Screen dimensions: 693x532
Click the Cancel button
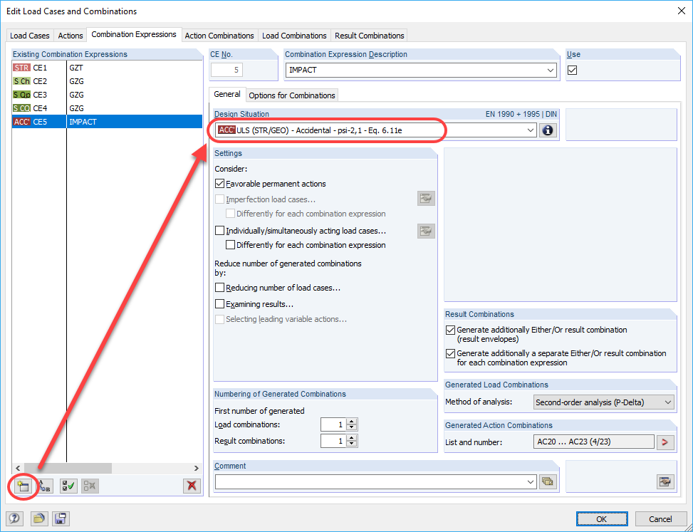tap(660, 518)
